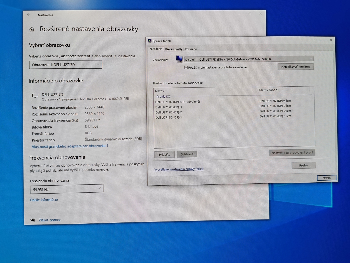Viewport: 350px width, 263px height.
Task: Open the 'Obrazovka 1: DELL U2717D' dropdown
Action: 65,65
